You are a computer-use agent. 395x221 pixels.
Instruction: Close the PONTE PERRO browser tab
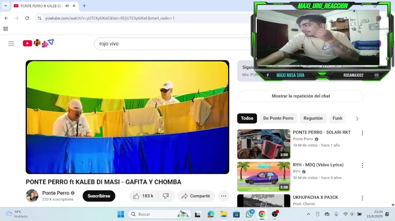point(74,6)
